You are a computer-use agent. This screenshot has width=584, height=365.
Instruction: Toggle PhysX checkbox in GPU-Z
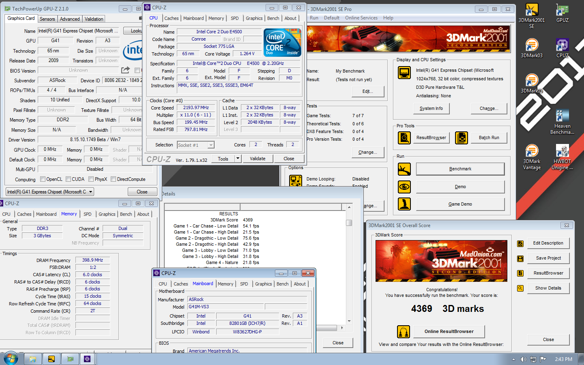pos(91,179)
